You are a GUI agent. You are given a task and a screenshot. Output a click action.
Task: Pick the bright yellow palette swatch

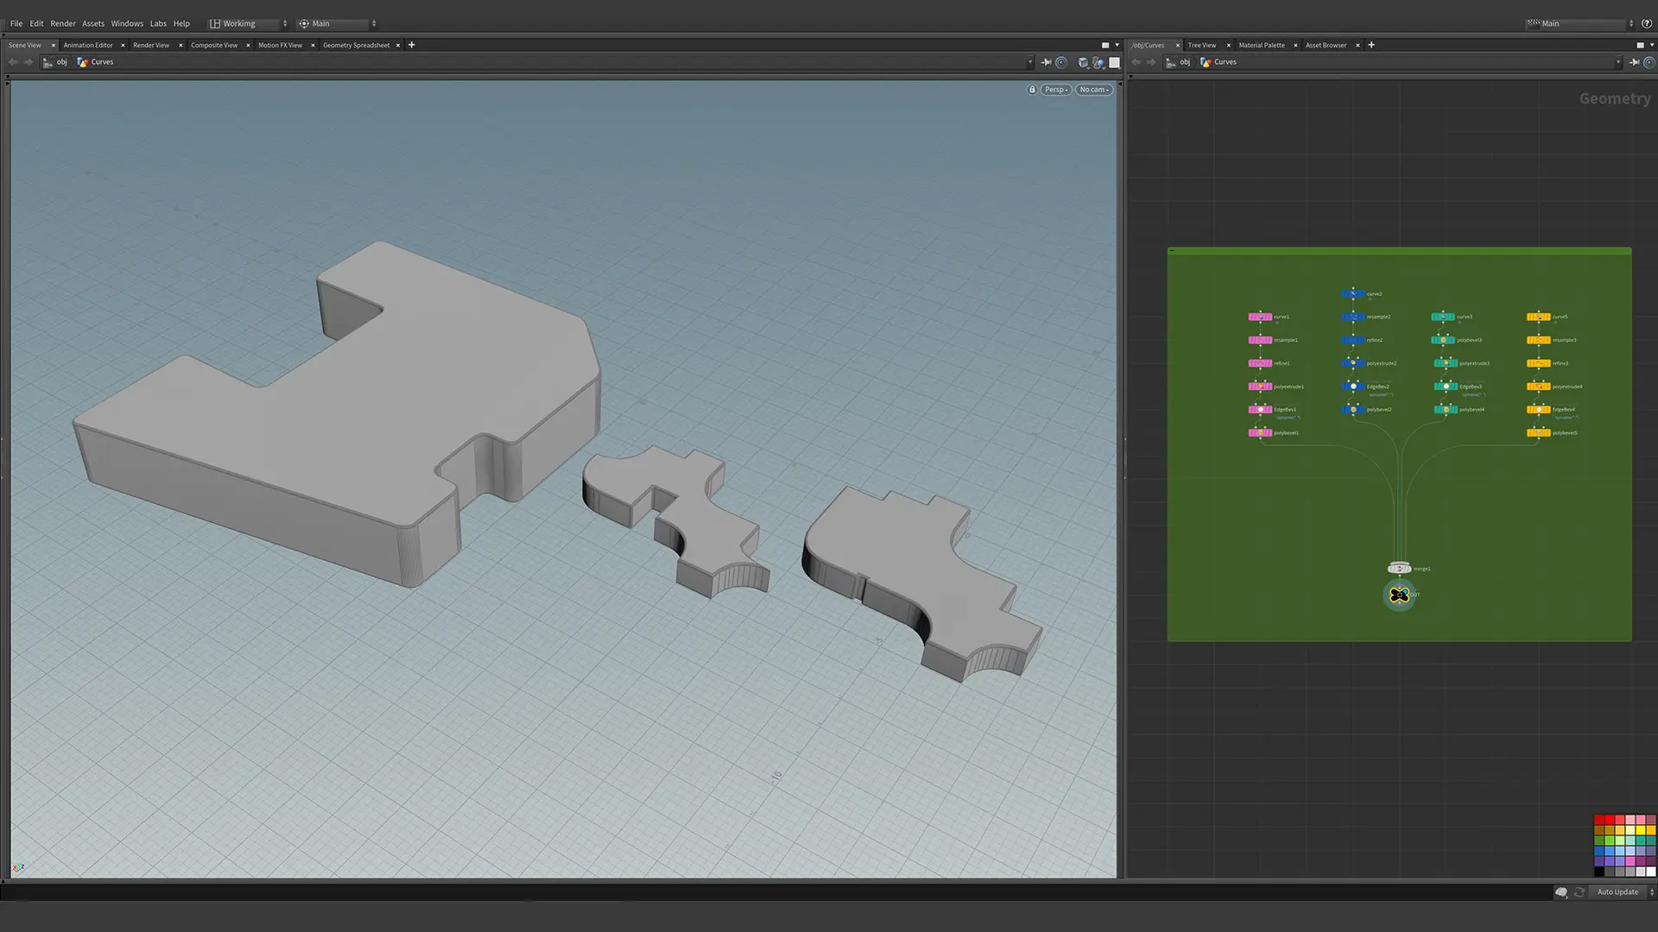1640,830
